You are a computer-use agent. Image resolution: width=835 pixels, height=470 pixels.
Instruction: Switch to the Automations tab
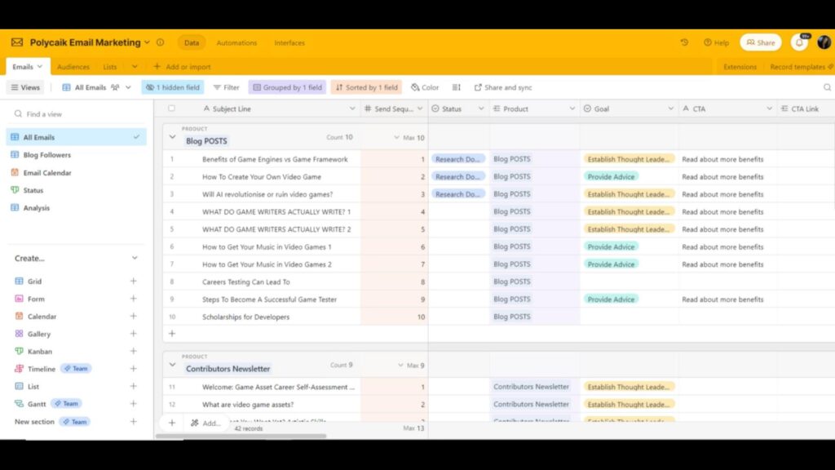tap(236, 42)
